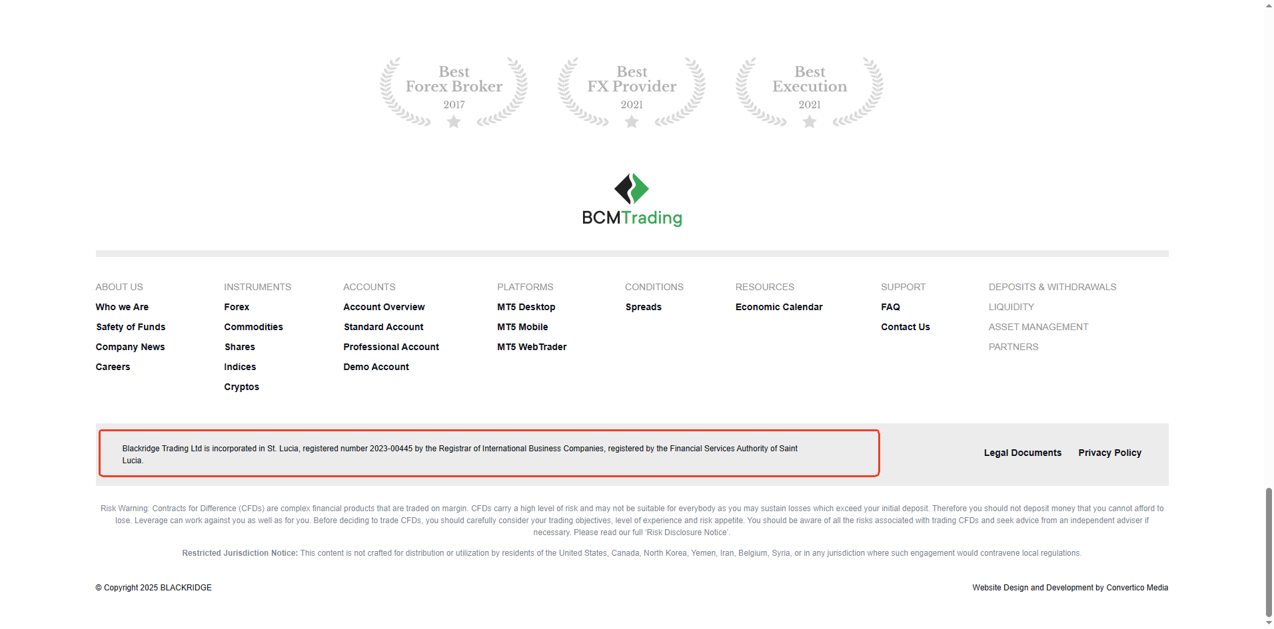Go to the Demo Account link

(376, 367)
